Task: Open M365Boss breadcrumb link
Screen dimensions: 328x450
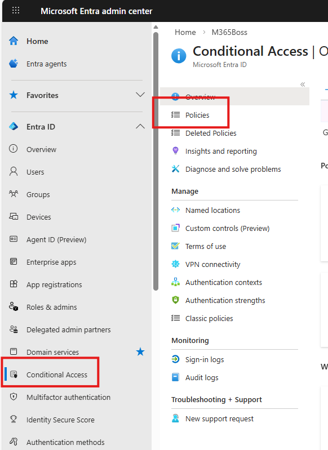Action: (x=229, y=32)
